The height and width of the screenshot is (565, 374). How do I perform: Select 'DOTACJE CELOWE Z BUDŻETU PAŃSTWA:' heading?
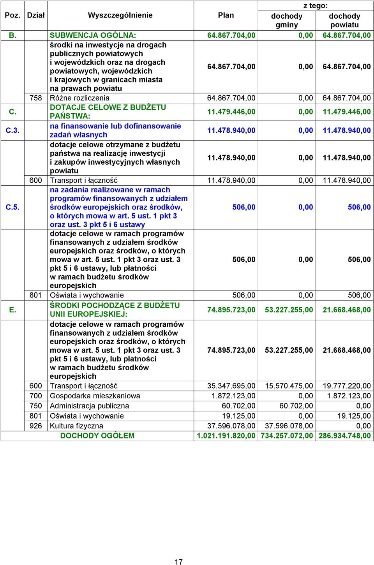(x=108, y=112)
